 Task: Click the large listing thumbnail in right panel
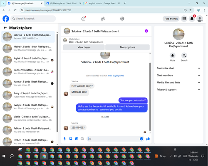(x=178, y=34)
